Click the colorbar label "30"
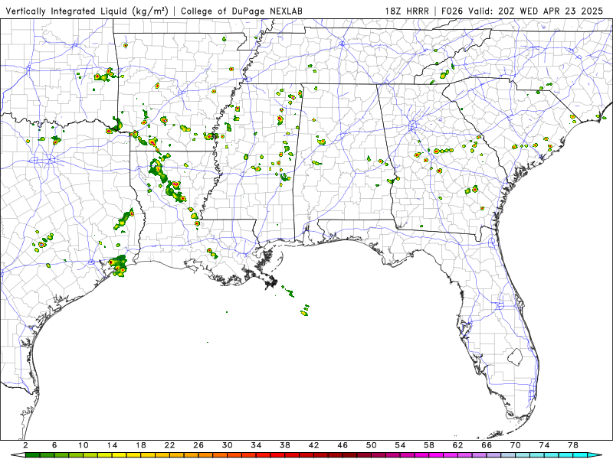This screenshot has width=613, height=459. pos(228,445)
